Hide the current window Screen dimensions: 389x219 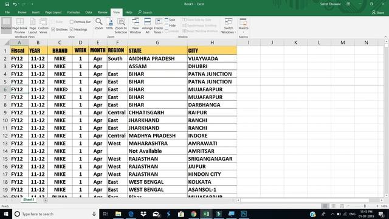[170, 26]
